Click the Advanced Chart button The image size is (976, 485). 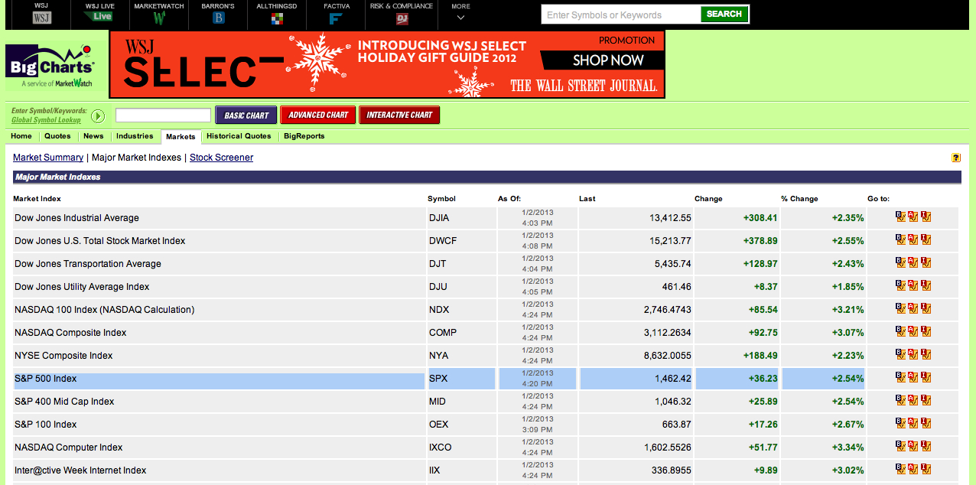(318, 116)
